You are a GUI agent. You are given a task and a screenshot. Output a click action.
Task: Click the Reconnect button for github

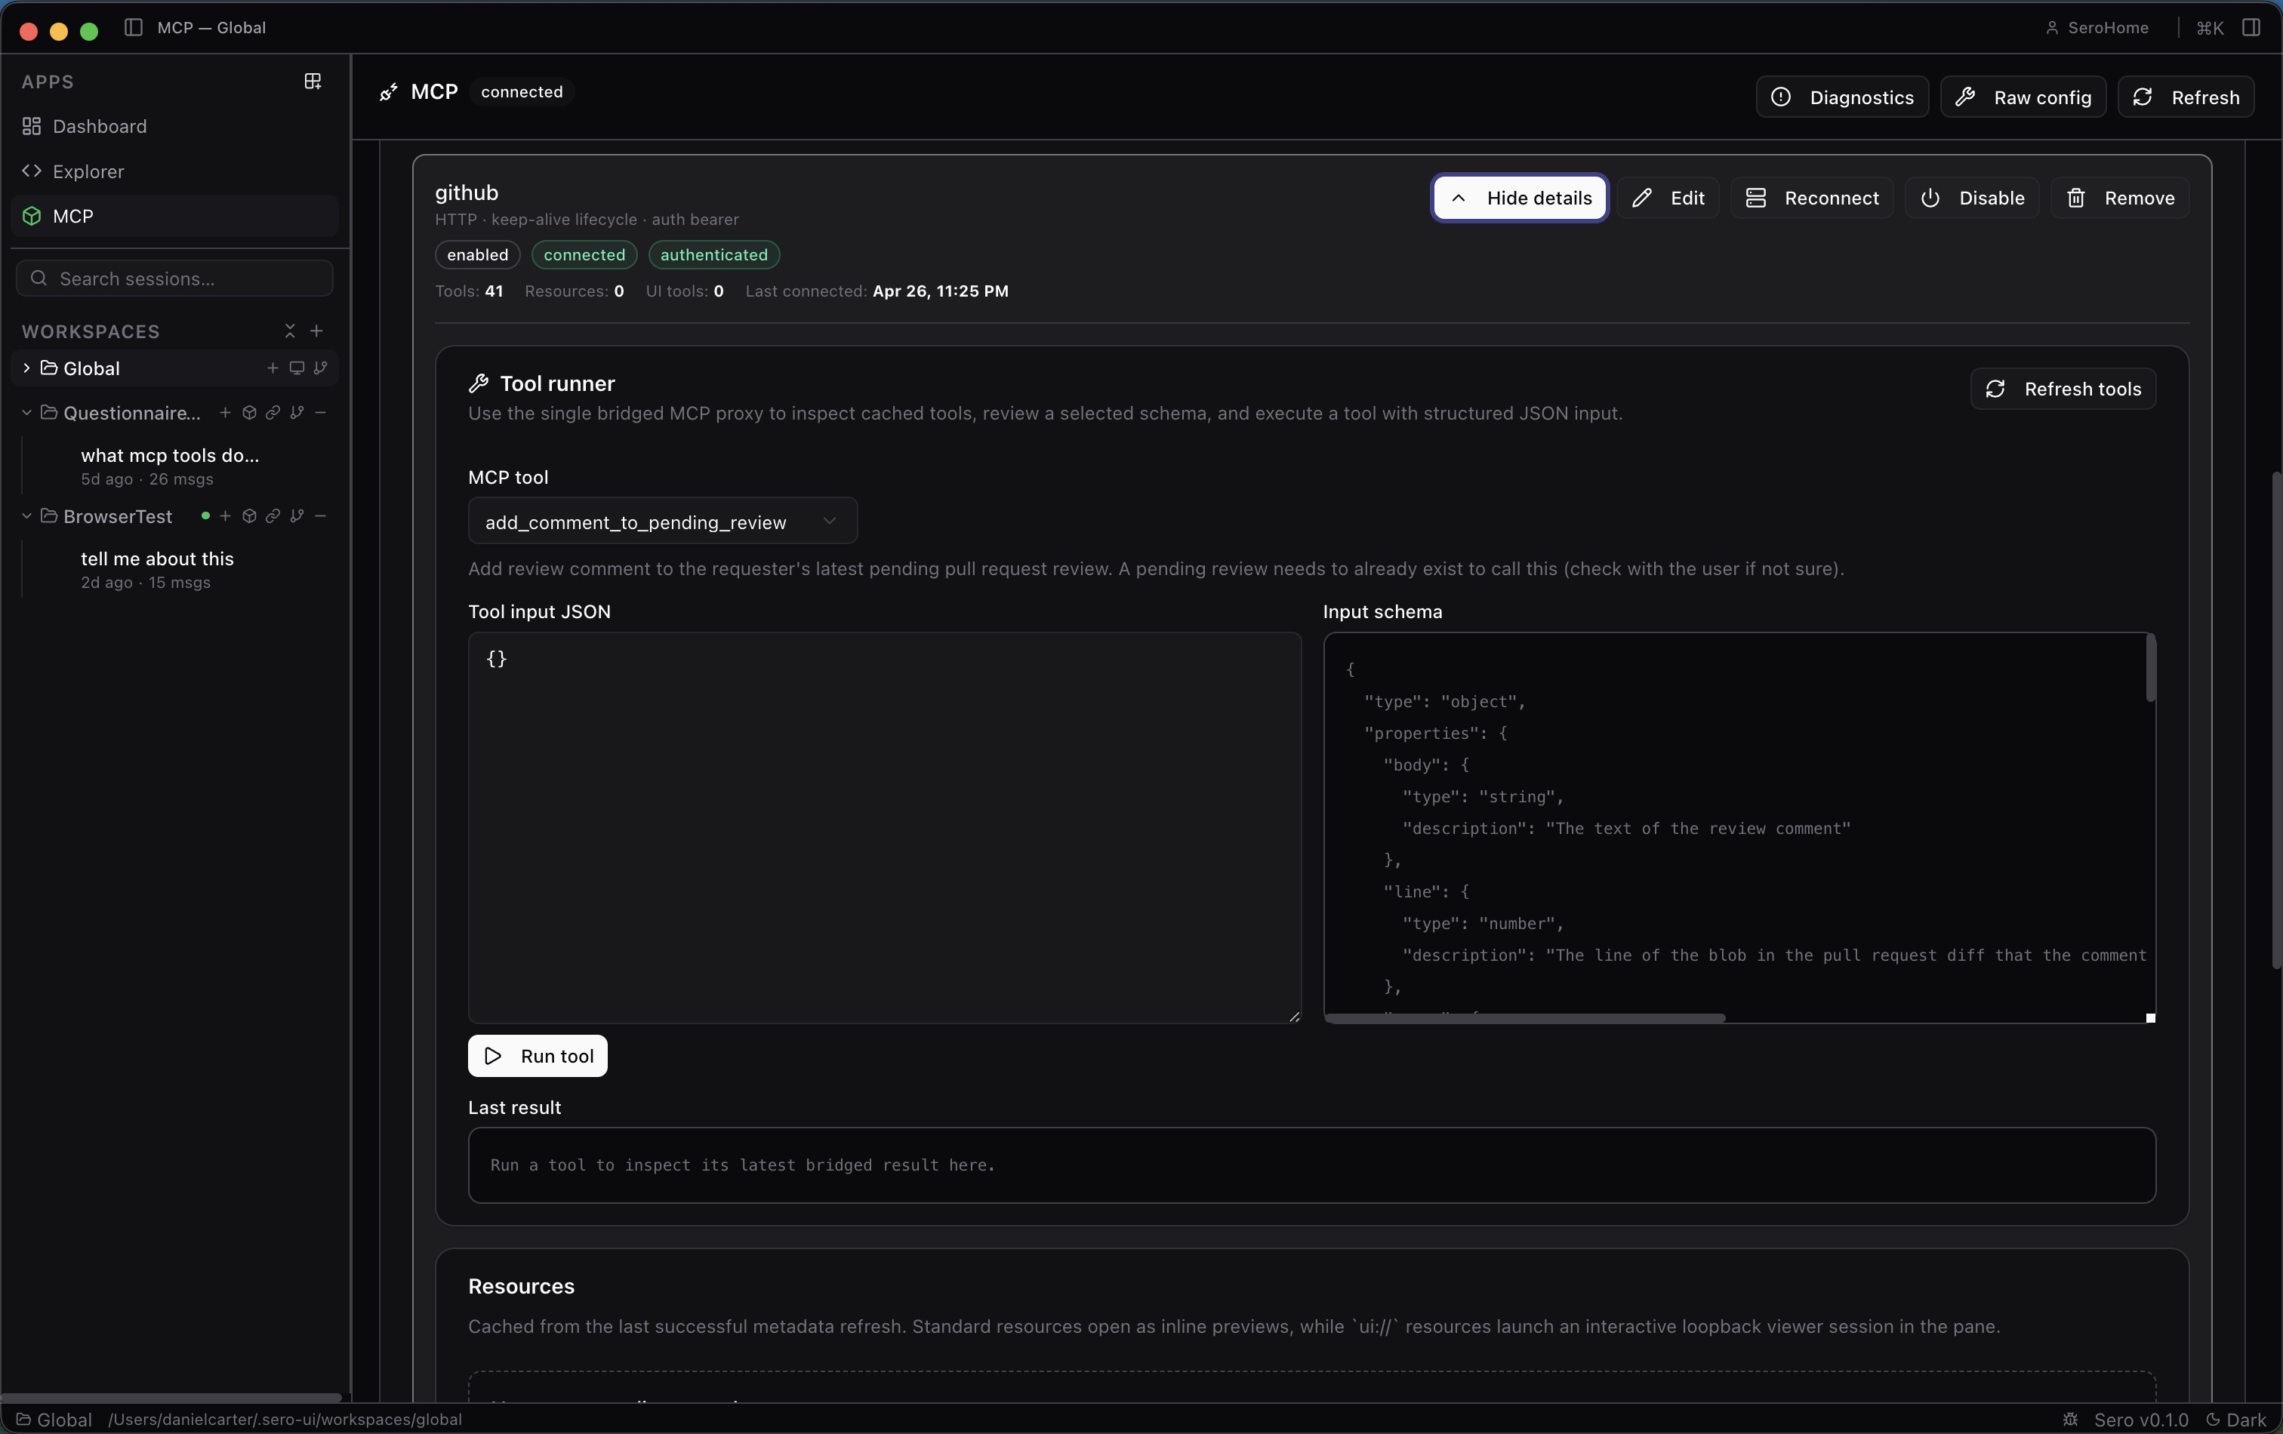click(1812, 198)
